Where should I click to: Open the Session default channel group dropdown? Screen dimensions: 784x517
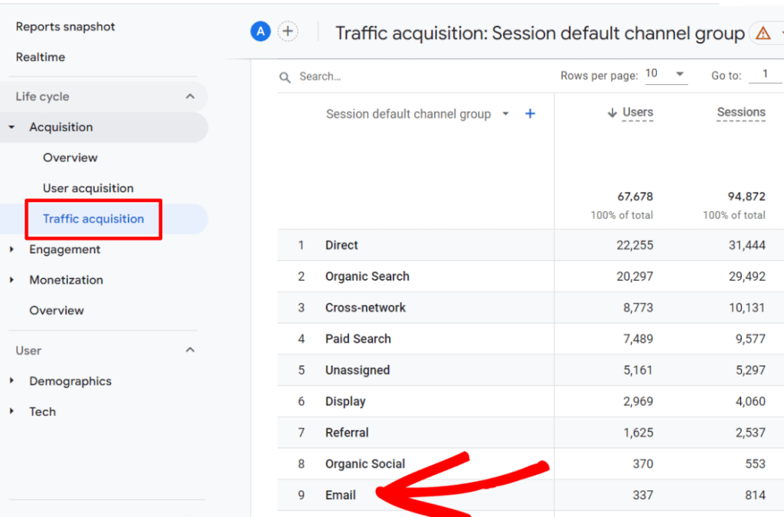coord(505,113)
